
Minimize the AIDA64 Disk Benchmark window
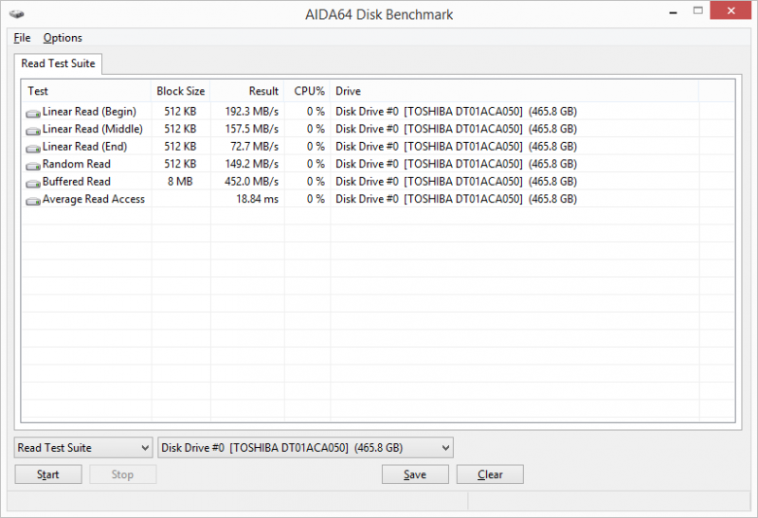point(673,11)
